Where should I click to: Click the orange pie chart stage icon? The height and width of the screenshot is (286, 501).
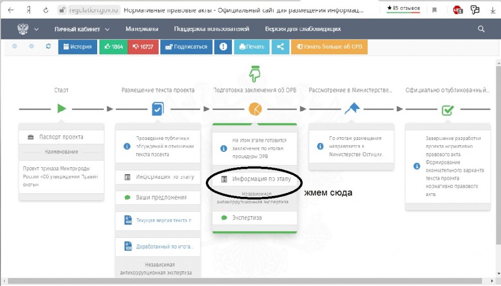tap(255, 108)
